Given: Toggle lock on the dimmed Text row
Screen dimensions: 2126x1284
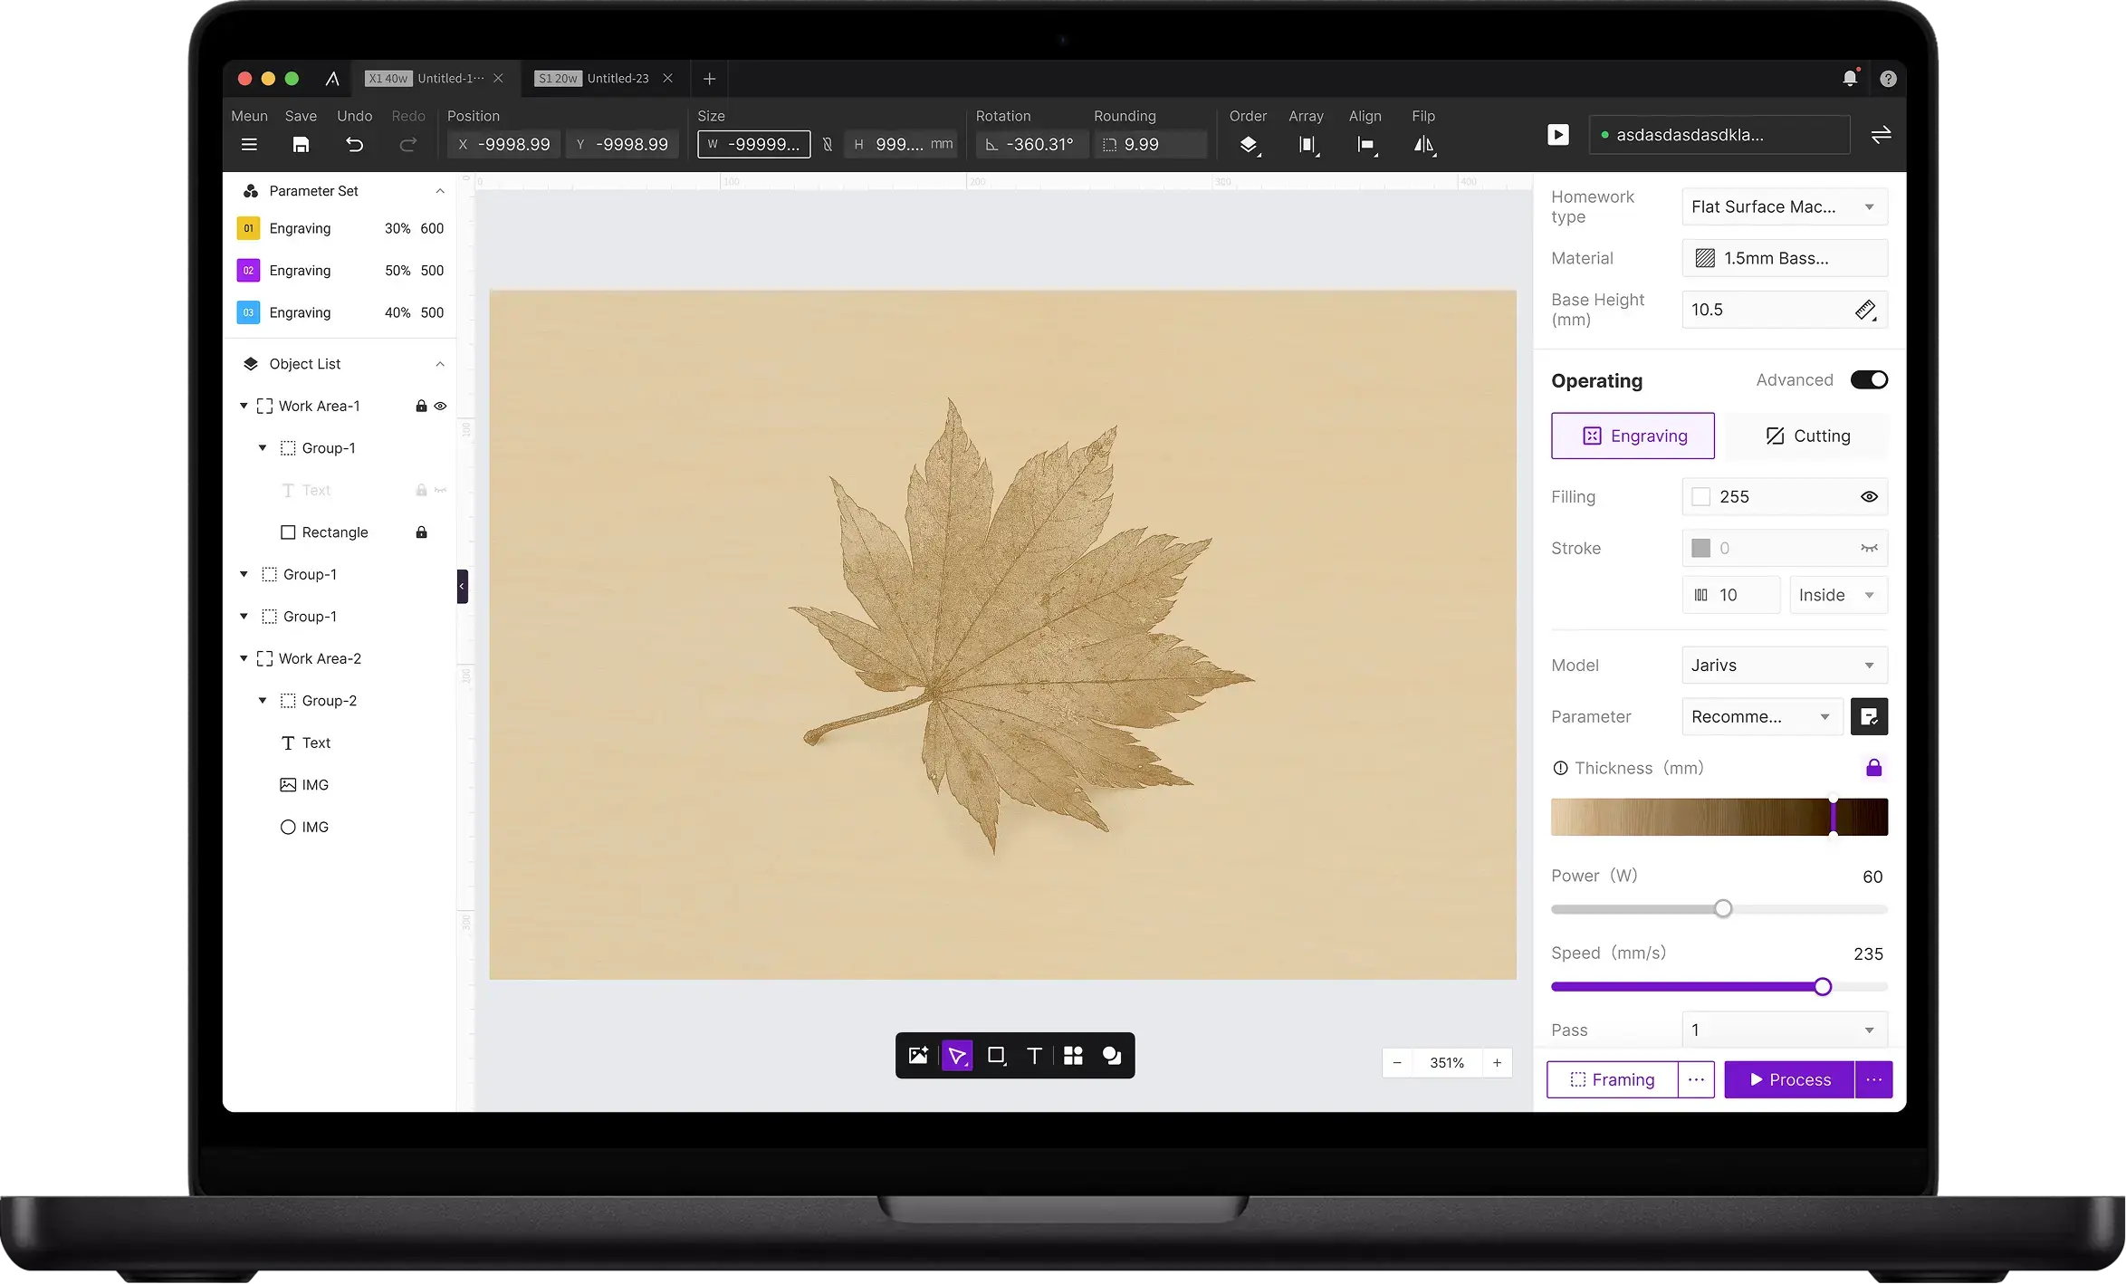Looking at the screenshot, I should (x=421, y=490).
